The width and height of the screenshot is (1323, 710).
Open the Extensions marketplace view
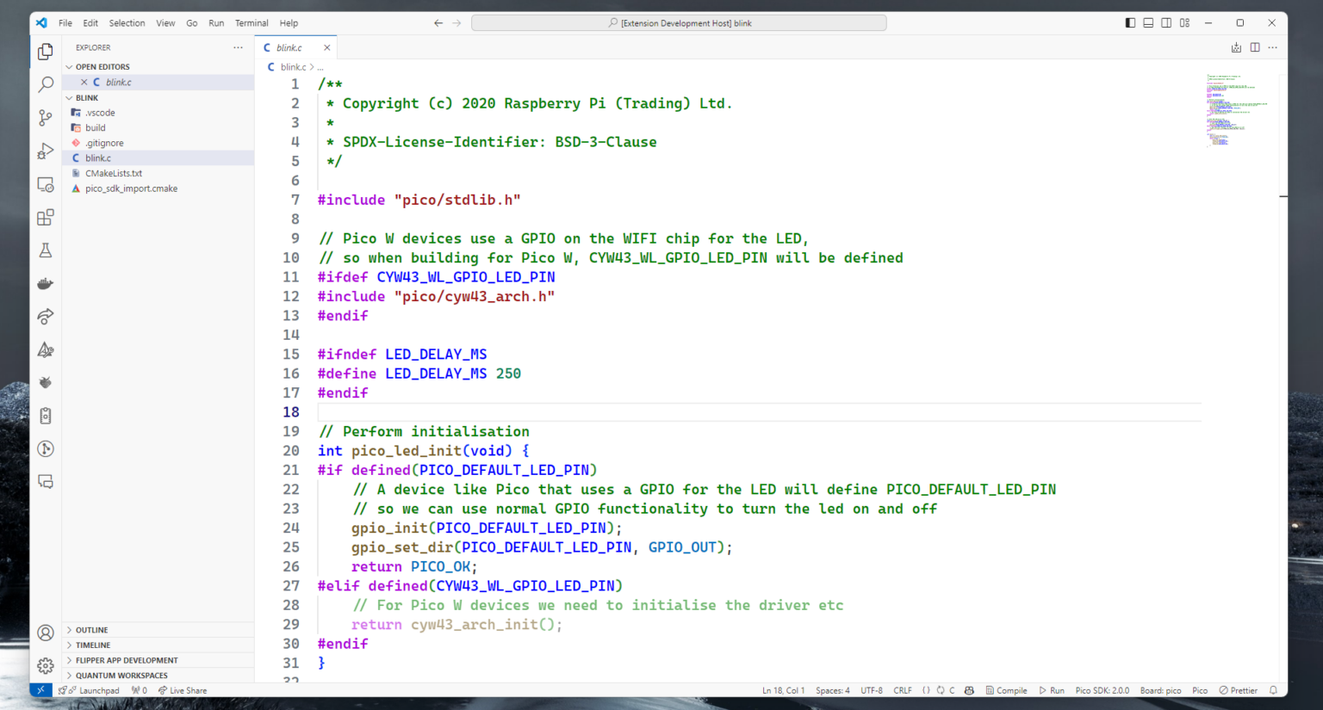pyautogui.click(x=43, y=217)
